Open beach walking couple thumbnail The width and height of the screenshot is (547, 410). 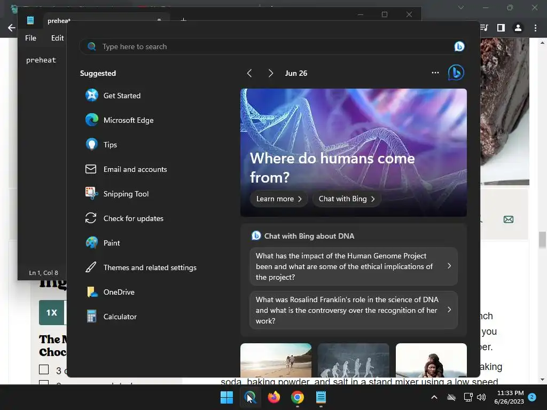276,360
